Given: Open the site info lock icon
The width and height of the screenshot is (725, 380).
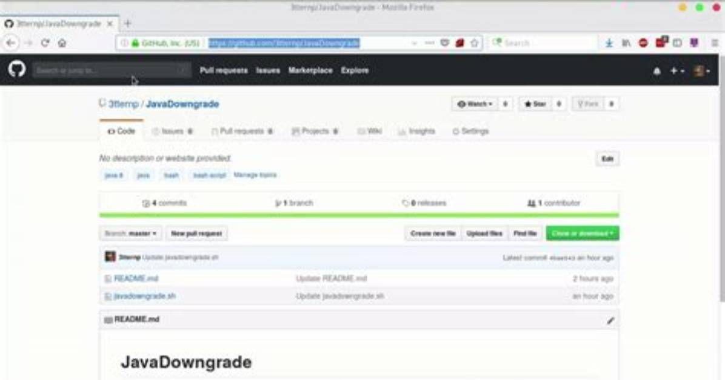Looking at the screenshot, I should click(135, 43).
